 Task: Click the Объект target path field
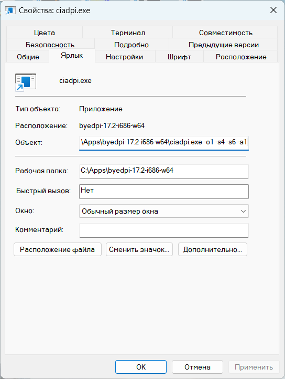coord(164,143)
